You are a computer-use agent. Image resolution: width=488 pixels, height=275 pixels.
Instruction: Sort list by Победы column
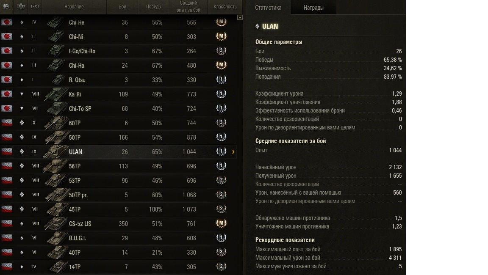coord(154,6)
